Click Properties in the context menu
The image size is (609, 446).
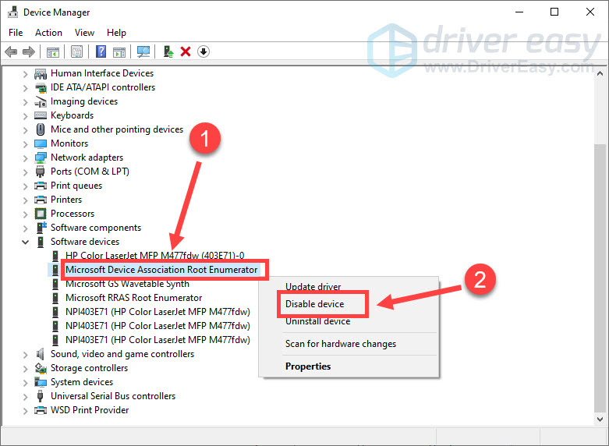click(x=308, y=366)
